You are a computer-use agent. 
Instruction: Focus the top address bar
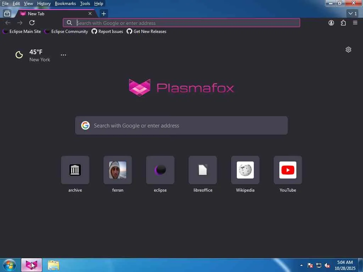pyautogui.click(x=181, y=23)
